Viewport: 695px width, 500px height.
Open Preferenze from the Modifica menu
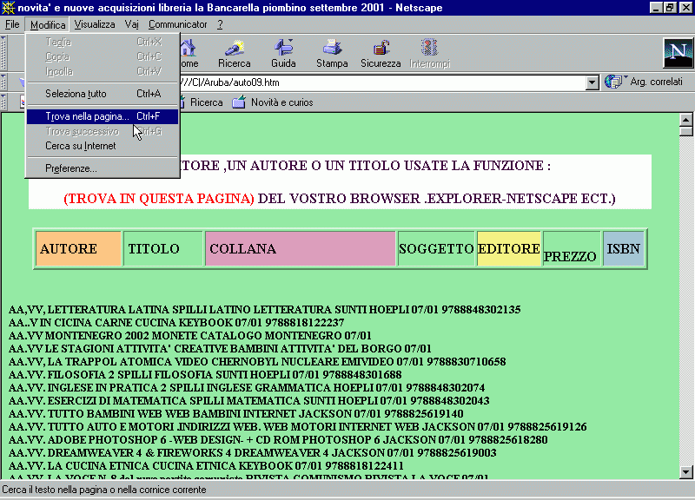click(70, 168)
